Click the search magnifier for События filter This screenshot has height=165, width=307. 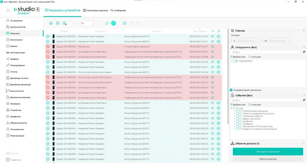(x=304, y=100)
